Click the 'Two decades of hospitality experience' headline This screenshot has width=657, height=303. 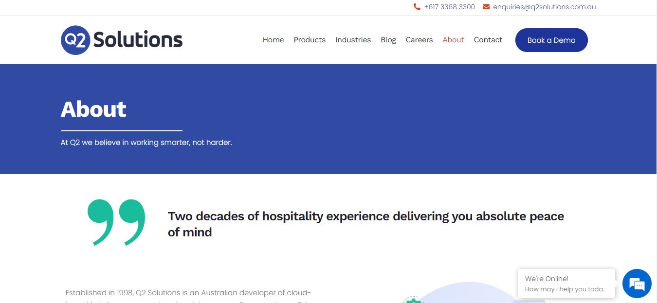(366, 224)
